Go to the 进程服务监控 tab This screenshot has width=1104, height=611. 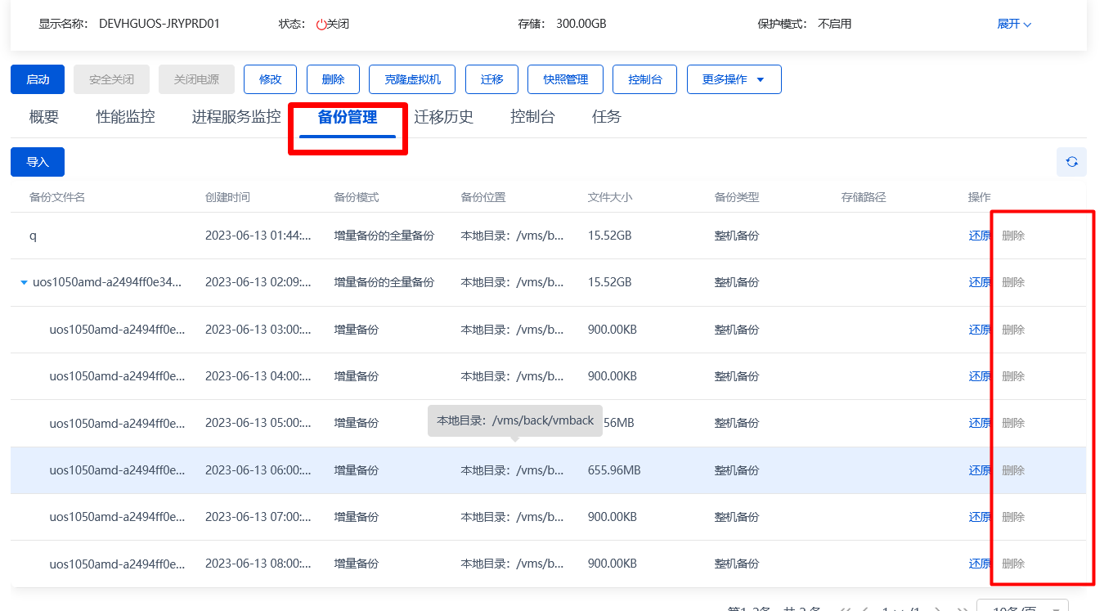(x=236, y=117)
